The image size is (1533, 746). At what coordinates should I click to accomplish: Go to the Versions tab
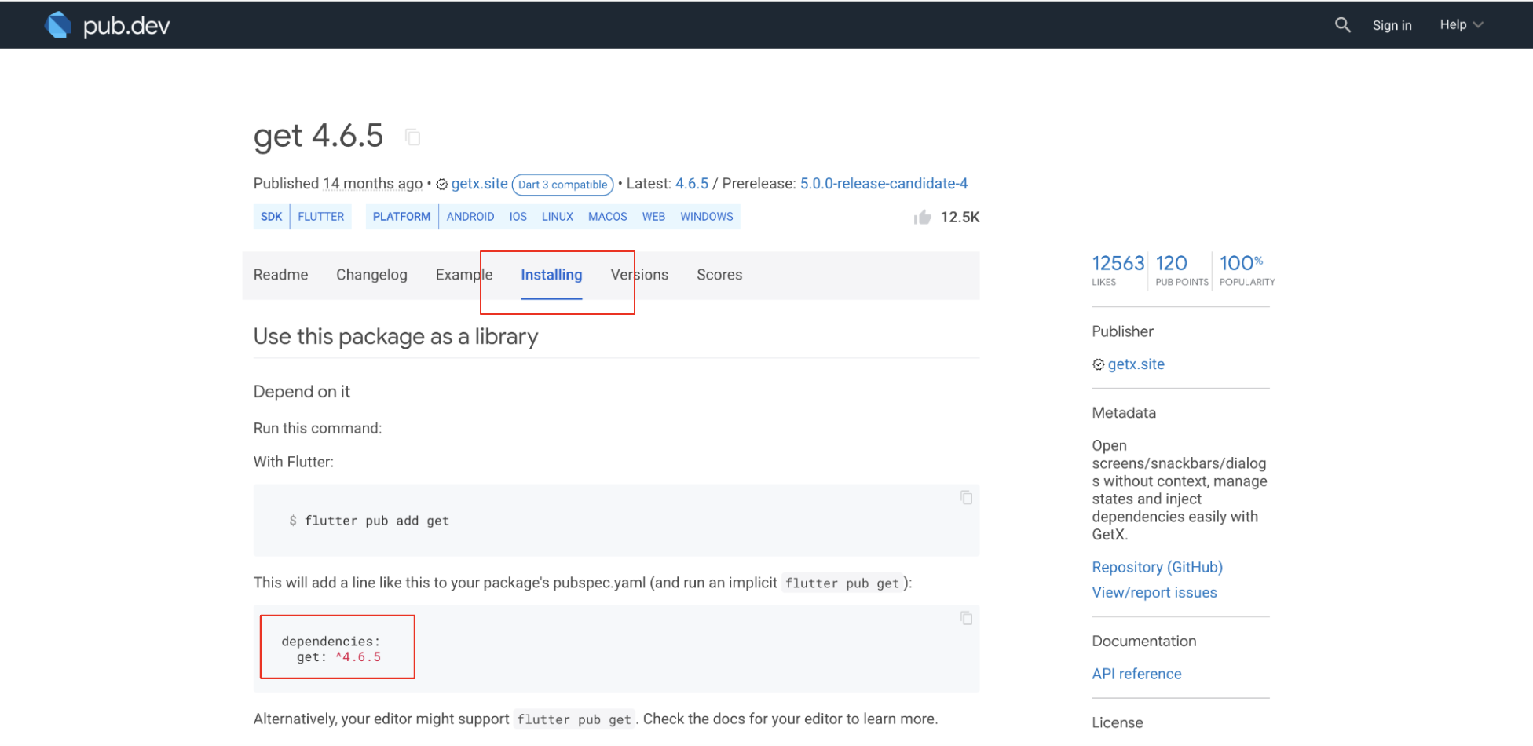click(639, 275)
